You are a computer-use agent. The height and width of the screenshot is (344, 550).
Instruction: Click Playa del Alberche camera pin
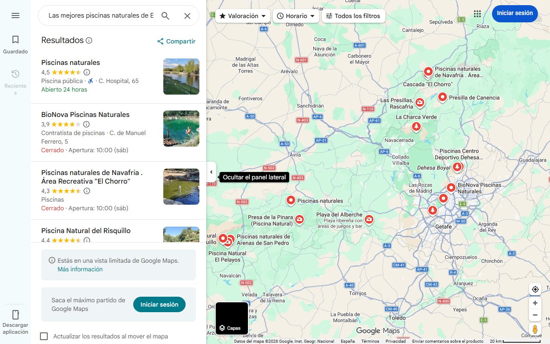click(x=369, y=220)
